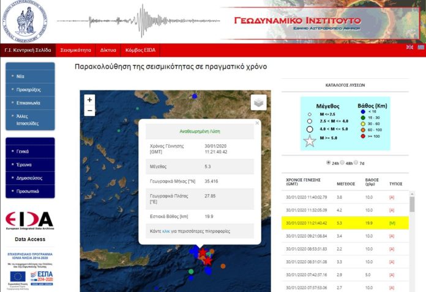Open the Σεισμικότητα menu

pos(75,50)
